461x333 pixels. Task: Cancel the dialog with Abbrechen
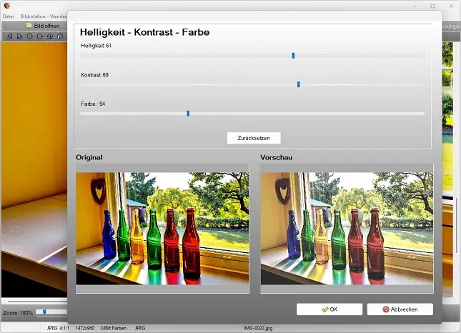click(400, 309)
